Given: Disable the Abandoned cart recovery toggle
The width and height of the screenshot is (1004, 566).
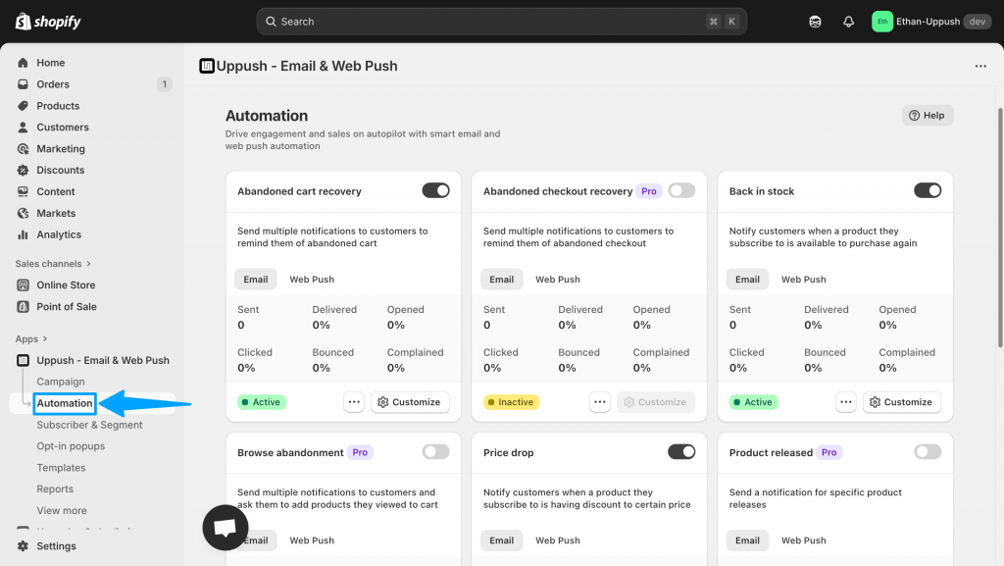Looking at the screenshot, I should (x=435, y=190).
